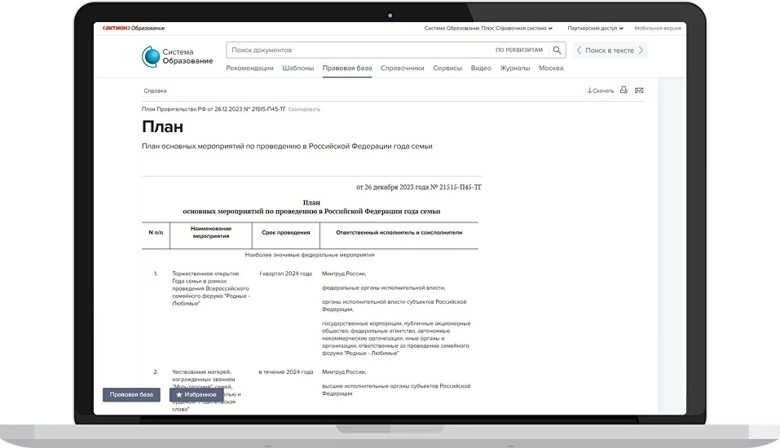Click the Справка link
This screenshot has width=780, height=448.
pyautogui.click(x=155, y=91)
